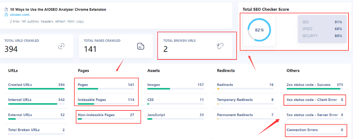Click the SPEED 68% score row
353x139 pixels.
(x=322, y=29)
